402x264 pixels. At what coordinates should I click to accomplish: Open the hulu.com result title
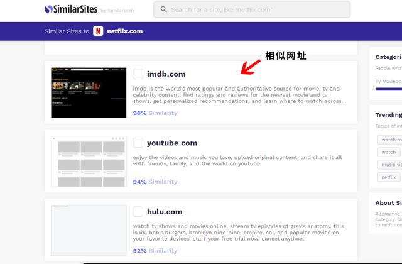click(x=165, y=212)
